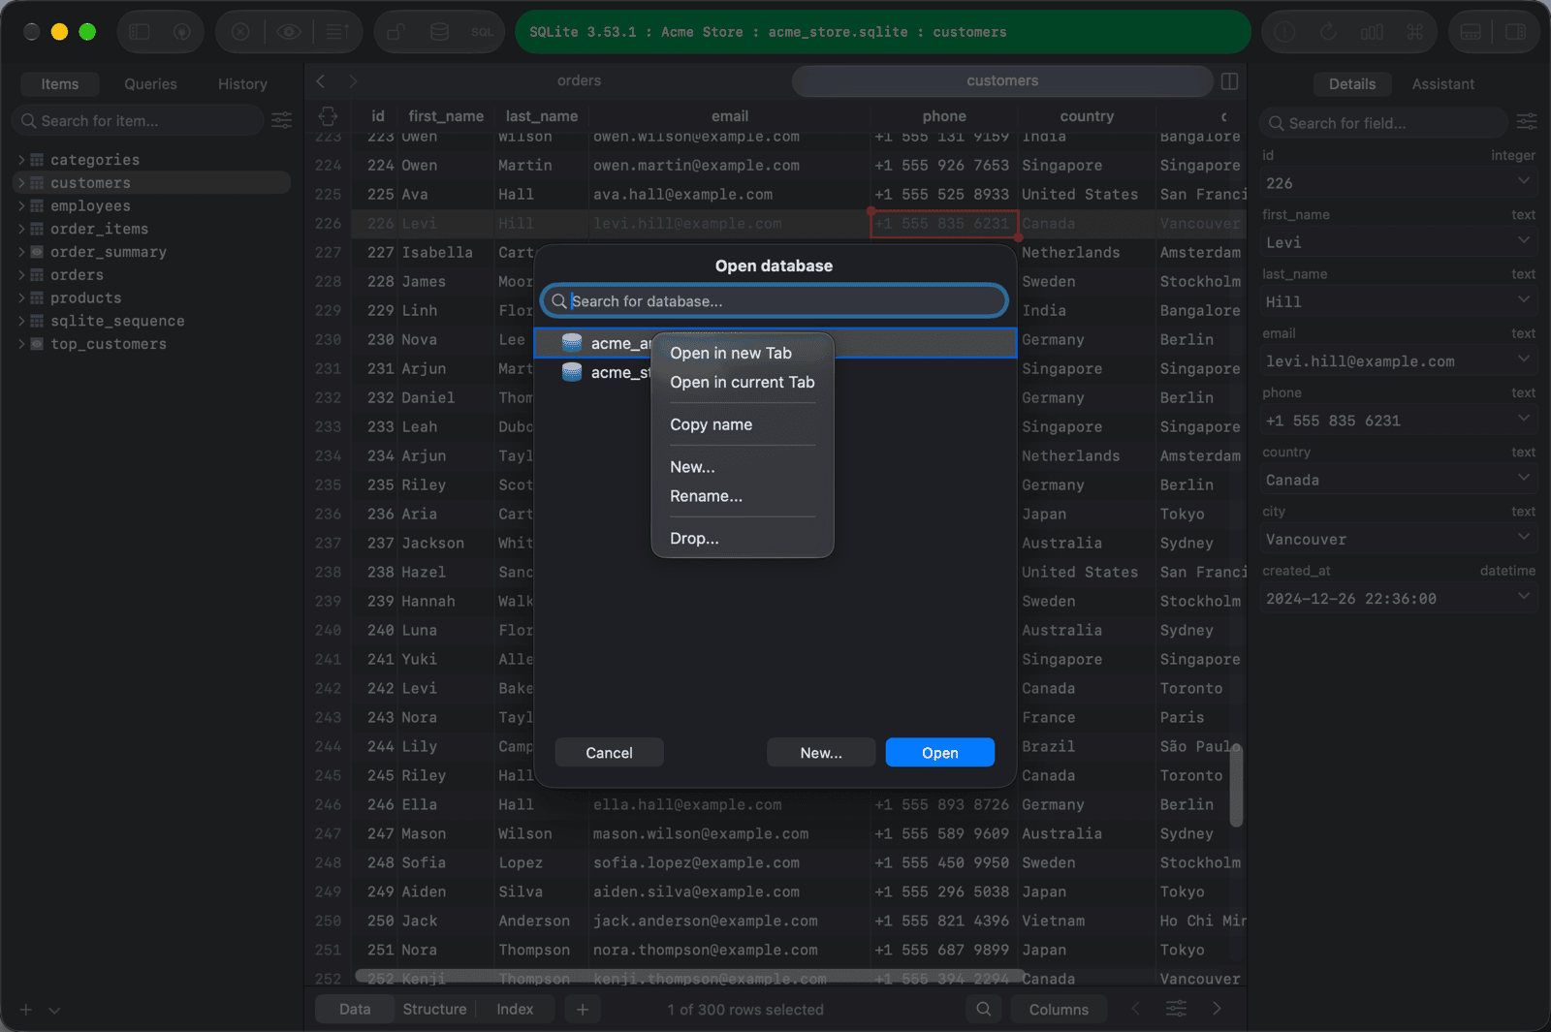Choose Copy name from the context menu

tap(712, 425)
